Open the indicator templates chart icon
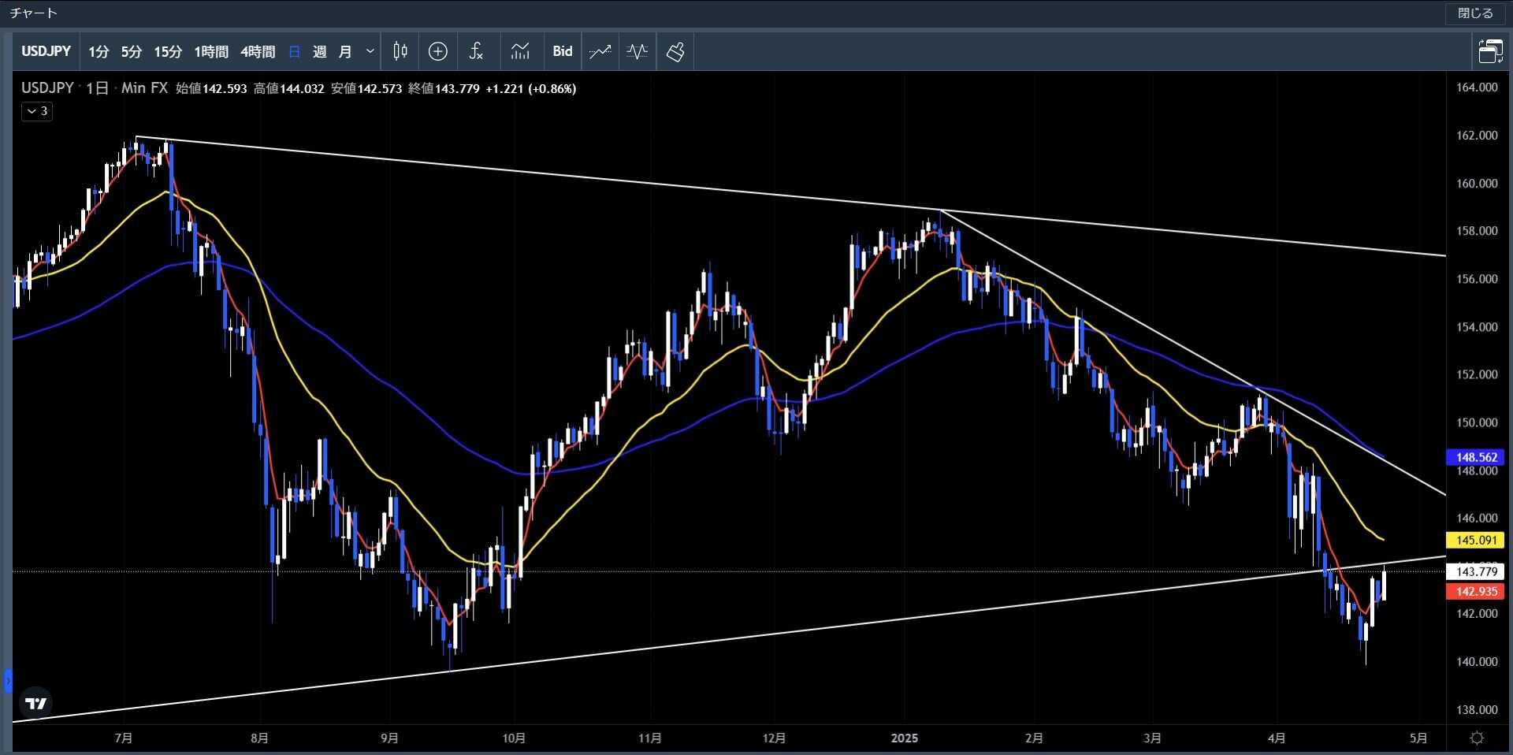 pos(520,51)
